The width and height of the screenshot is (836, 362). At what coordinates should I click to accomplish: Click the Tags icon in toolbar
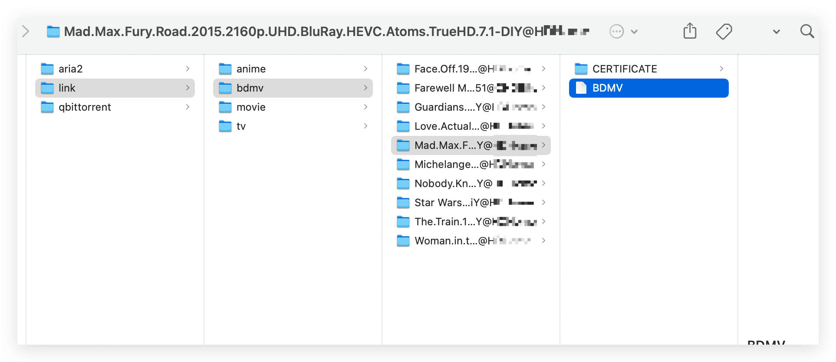pyautogui.click(x=724, y=31)
